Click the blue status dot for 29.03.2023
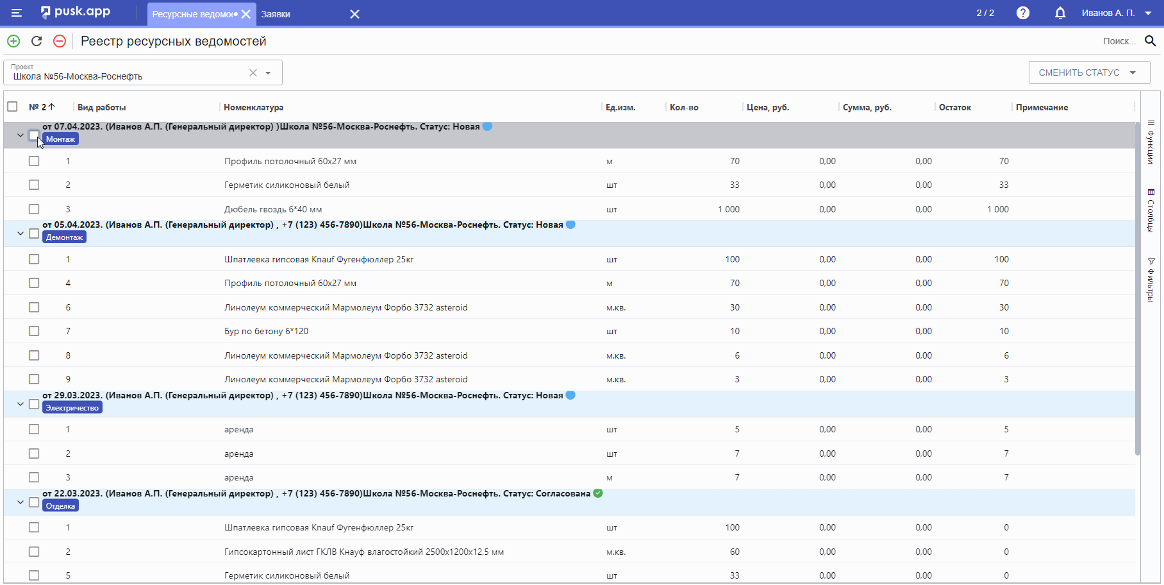Image resolution: width=1164 pixels, height=585 pixels. [x=570, y=395]
